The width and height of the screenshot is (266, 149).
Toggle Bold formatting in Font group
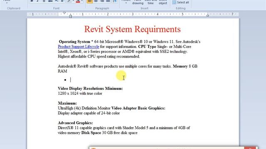tap(32, 1)
